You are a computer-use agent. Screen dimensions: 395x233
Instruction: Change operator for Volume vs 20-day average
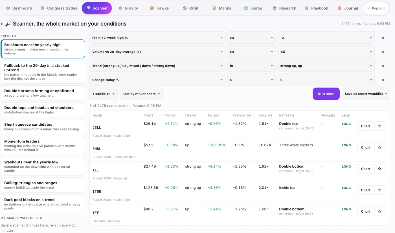[251, 52]
